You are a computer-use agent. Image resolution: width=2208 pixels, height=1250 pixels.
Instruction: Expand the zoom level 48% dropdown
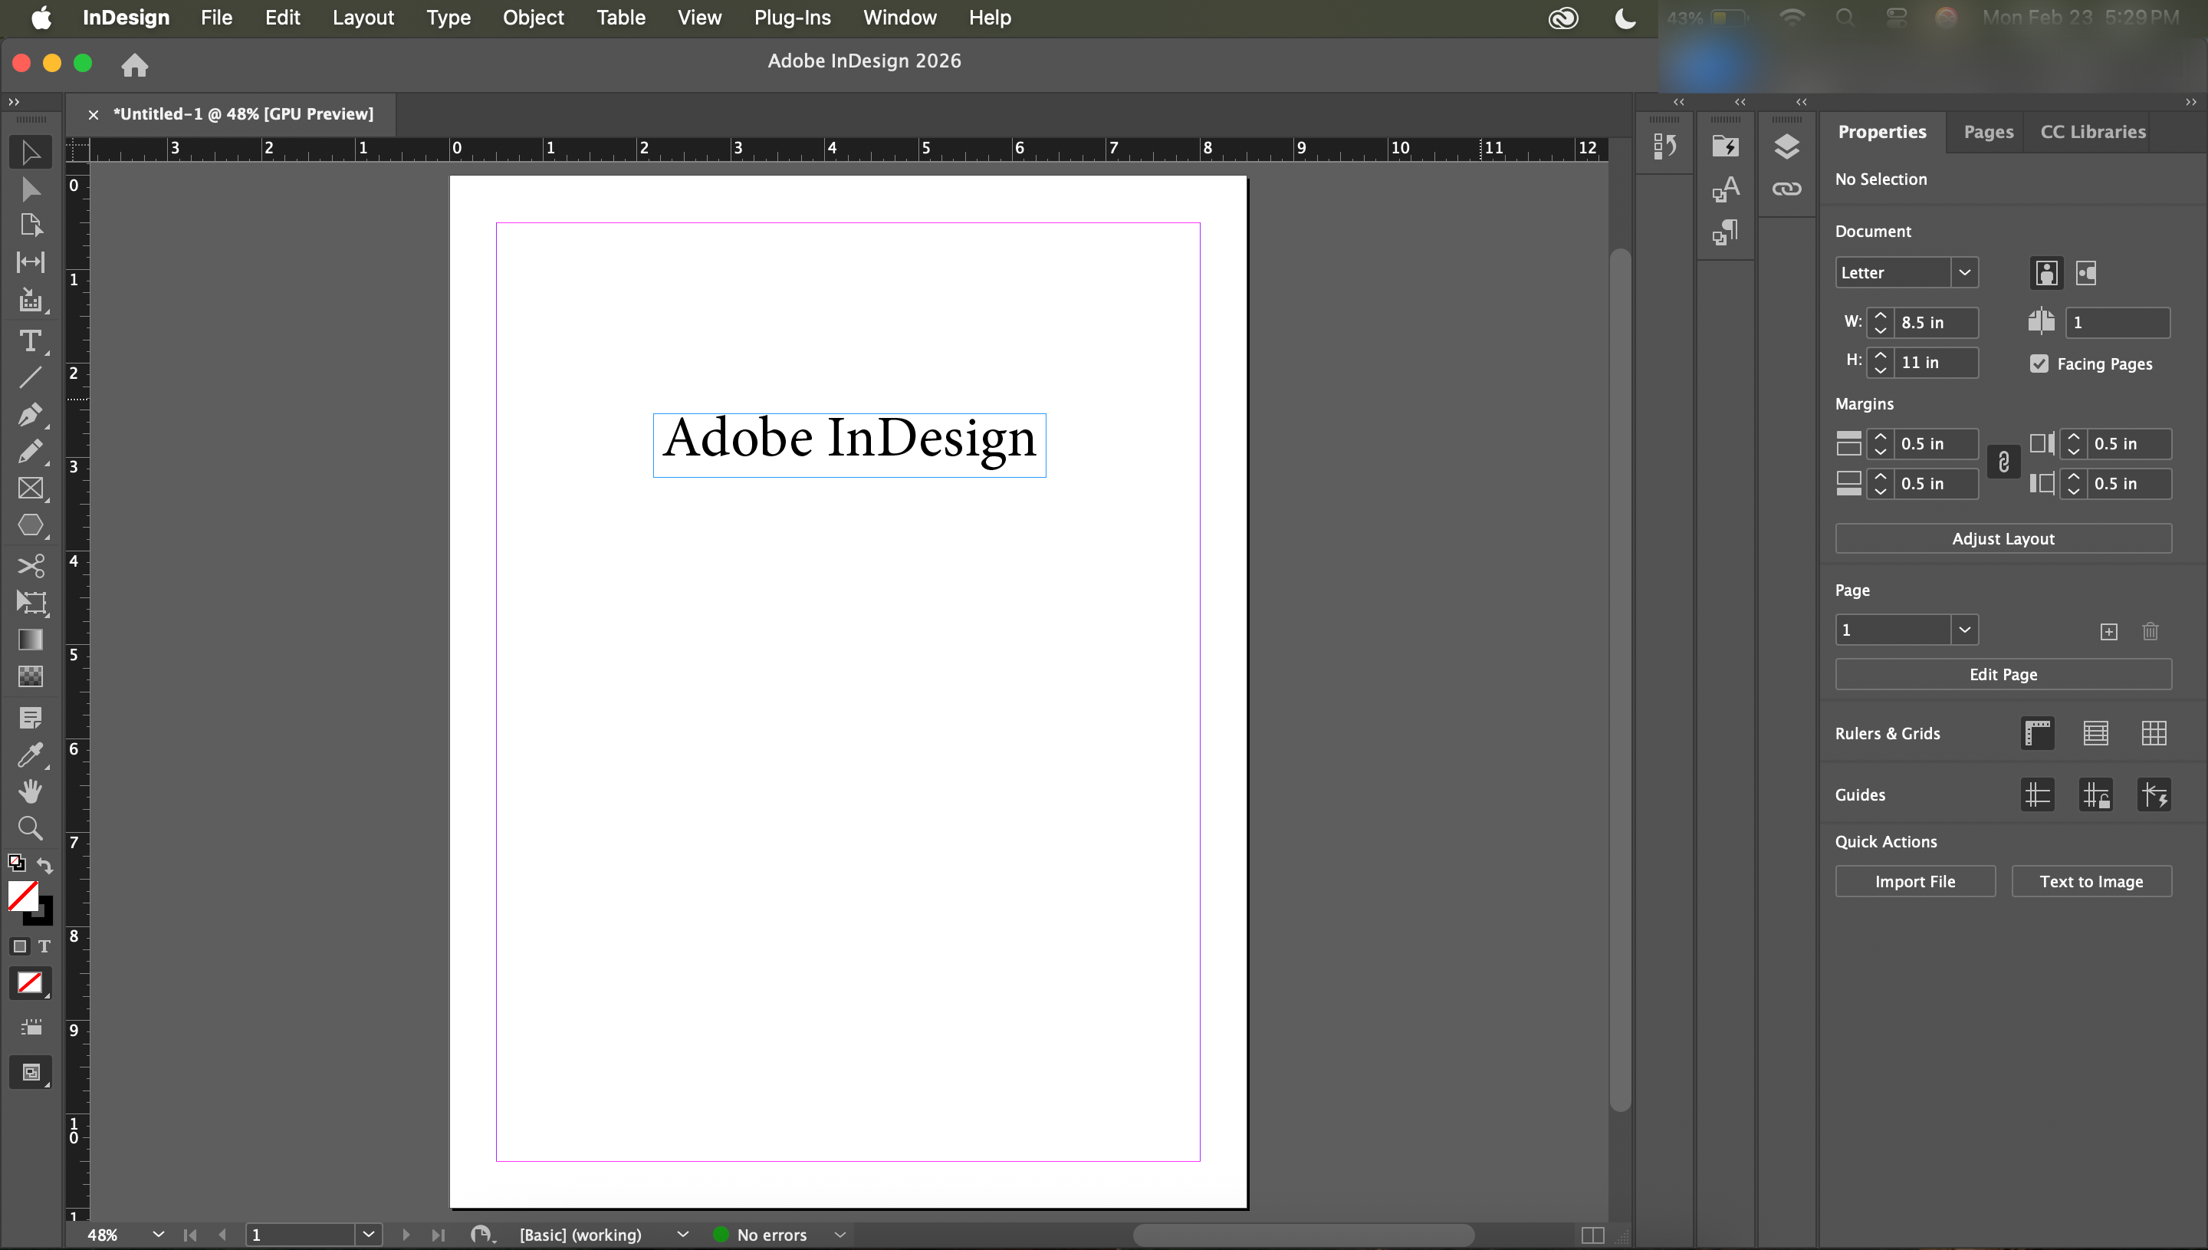tap(158, 1235)
